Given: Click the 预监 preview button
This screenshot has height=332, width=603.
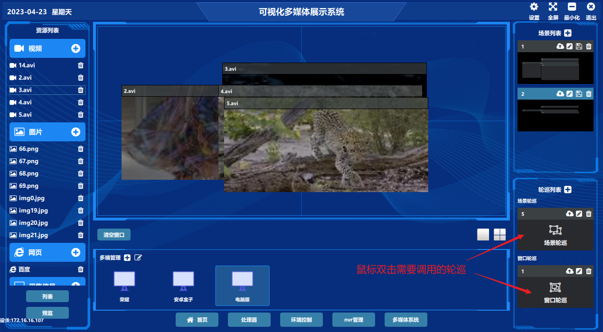Looking at the screenshot, I should pos(47,313).
